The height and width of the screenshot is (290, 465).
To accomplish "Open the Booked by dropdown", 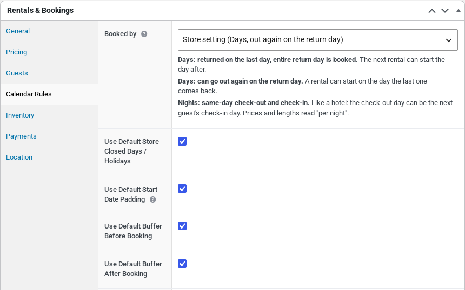I will point(317,39).
